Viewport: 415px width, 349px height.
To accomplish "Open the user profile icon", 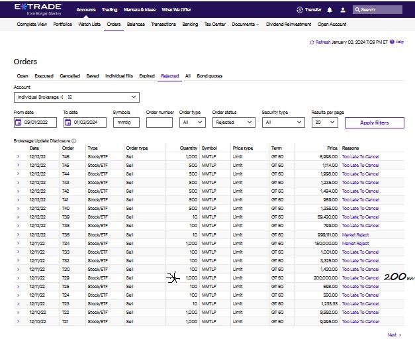I will [x=343, y=10].
